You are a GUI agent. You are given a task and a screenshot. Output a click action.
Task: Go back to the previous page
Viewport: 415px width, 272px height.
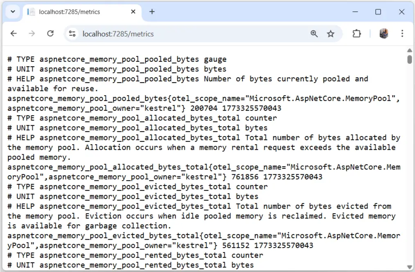point(14,34)
